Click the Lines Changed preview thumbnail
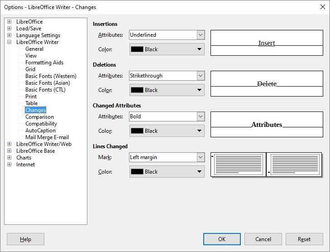The image size is (330, 252). (266, 165)
